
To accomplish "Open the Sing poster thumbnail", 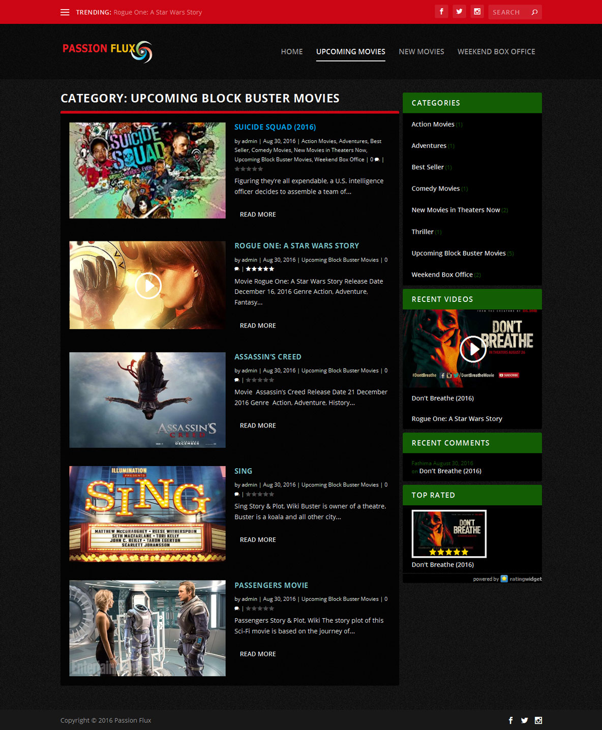I will tap(147, 514).
